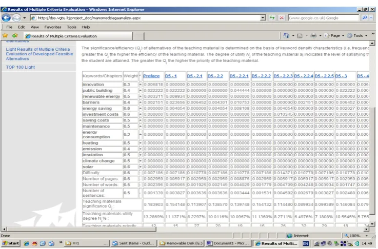Click the Google search box
This screenshot has width=378, height=249.
pos(323,18)
